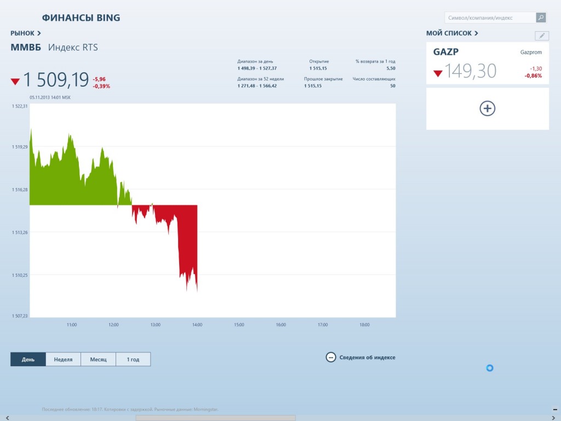Focus the Символ/компания/индекс search field
Screen dimensions: 561x421
coord(490,18)
